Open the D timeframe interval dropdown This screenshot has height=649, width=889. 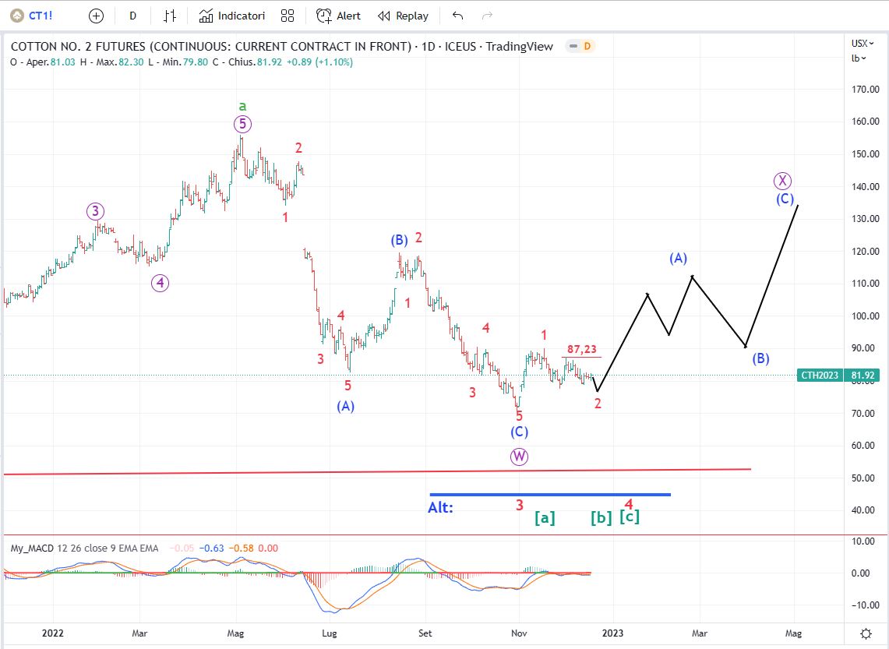132,16
